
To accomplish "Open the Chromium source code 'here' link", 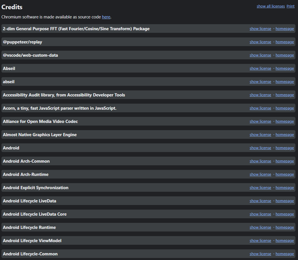I will (106, 17).
